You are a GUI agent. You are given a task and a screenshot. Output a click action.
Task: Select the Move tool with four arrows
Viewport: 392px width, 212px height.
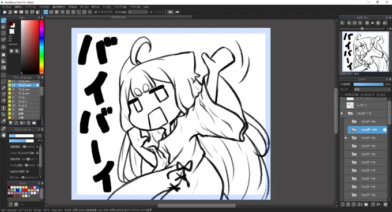click(x=3, y=47)
